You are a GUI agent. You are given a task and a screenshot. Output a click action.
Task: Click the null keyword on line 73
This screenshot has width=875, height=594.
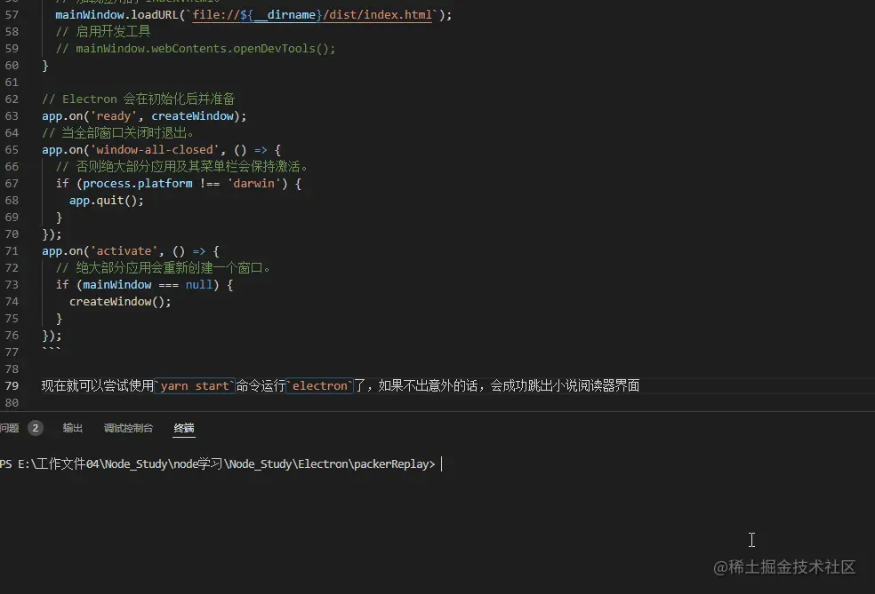click(198, 284)
